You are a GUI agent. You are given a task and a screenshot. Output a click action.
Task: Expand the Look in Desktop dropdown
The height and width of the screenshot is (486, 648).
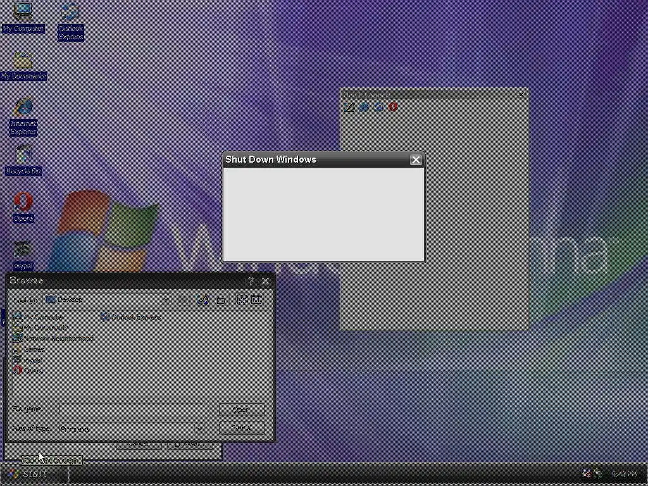tap(165, 299)
